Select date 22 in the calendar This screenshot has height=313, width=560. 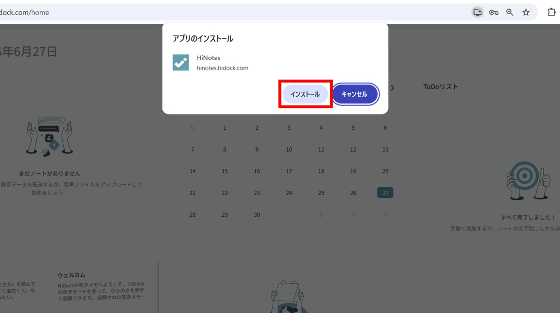[225, 193]
